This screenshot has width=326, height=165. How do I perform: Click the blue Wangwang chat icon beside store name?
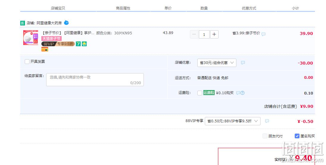[x=66, y=23]
